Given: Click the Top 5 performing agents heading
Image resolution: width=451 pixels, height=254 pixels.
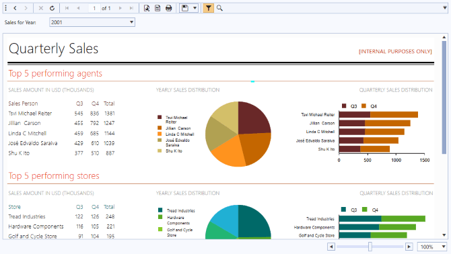Looking at the screenshot, I should tap(55, 73).
